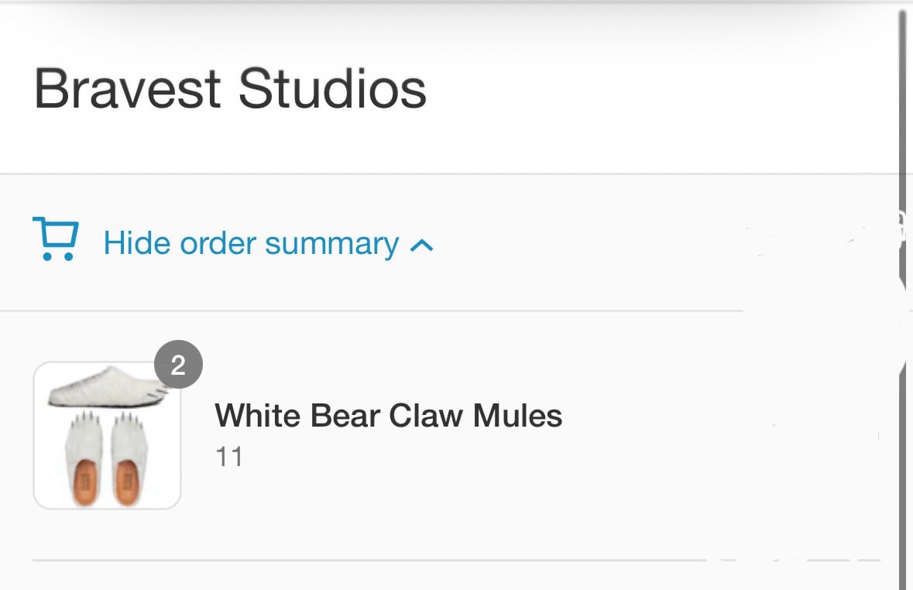Click the word Mules in the product title
Screen dimensions: 913x590
tap(517, 415)
